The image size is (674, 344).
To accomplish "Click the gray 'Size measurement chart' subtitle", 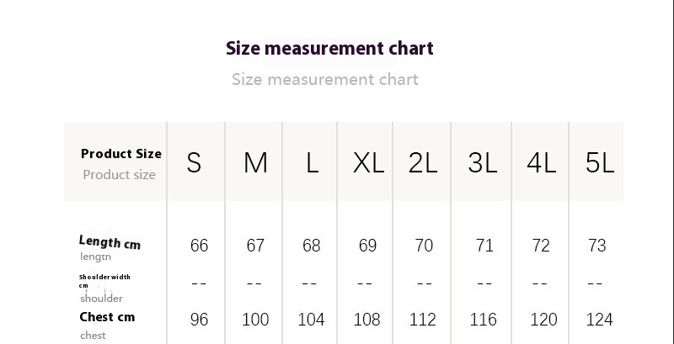I will point(324,80).
